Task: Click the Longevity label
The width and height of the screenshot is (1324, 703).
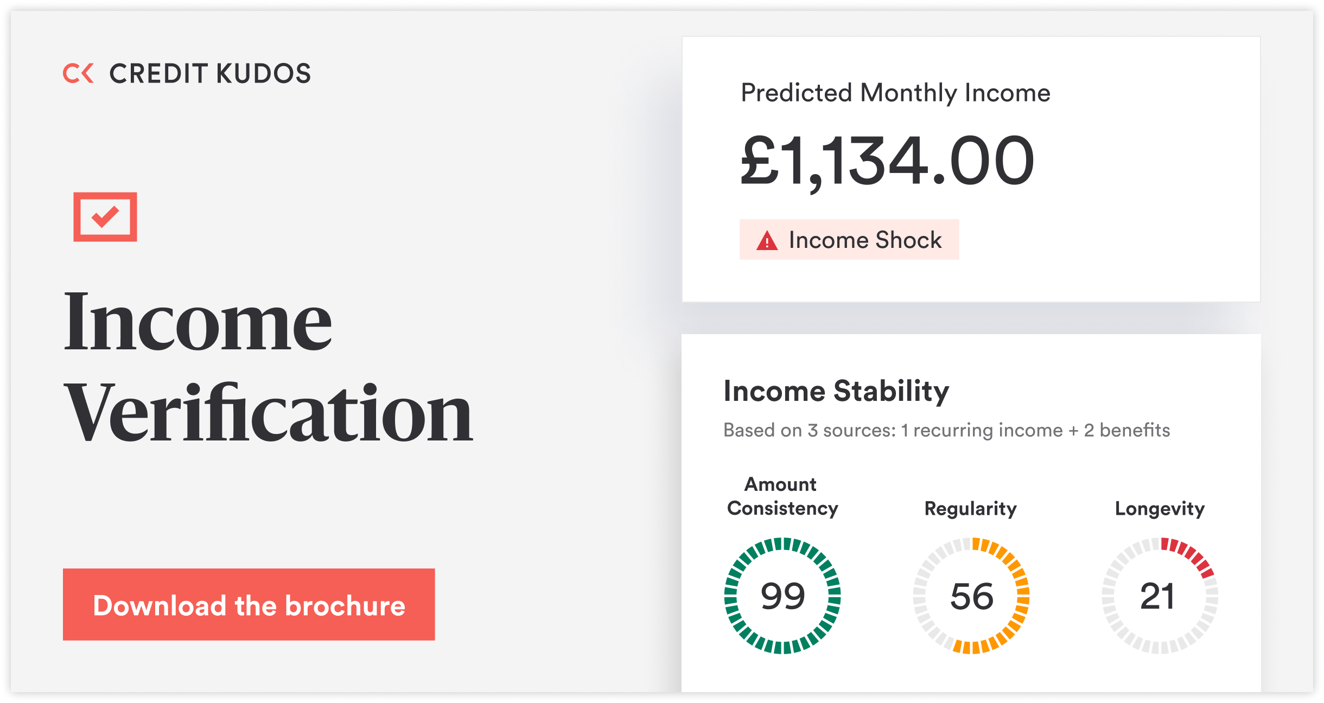Action: coord(1160,509)
